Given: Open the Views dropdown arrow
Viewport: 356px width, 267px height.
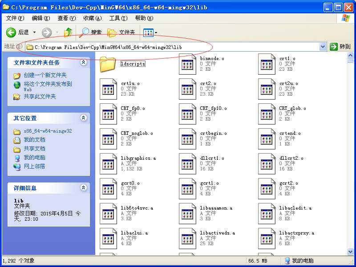Looking at the screenshot, I should click(x=156, y=32).
